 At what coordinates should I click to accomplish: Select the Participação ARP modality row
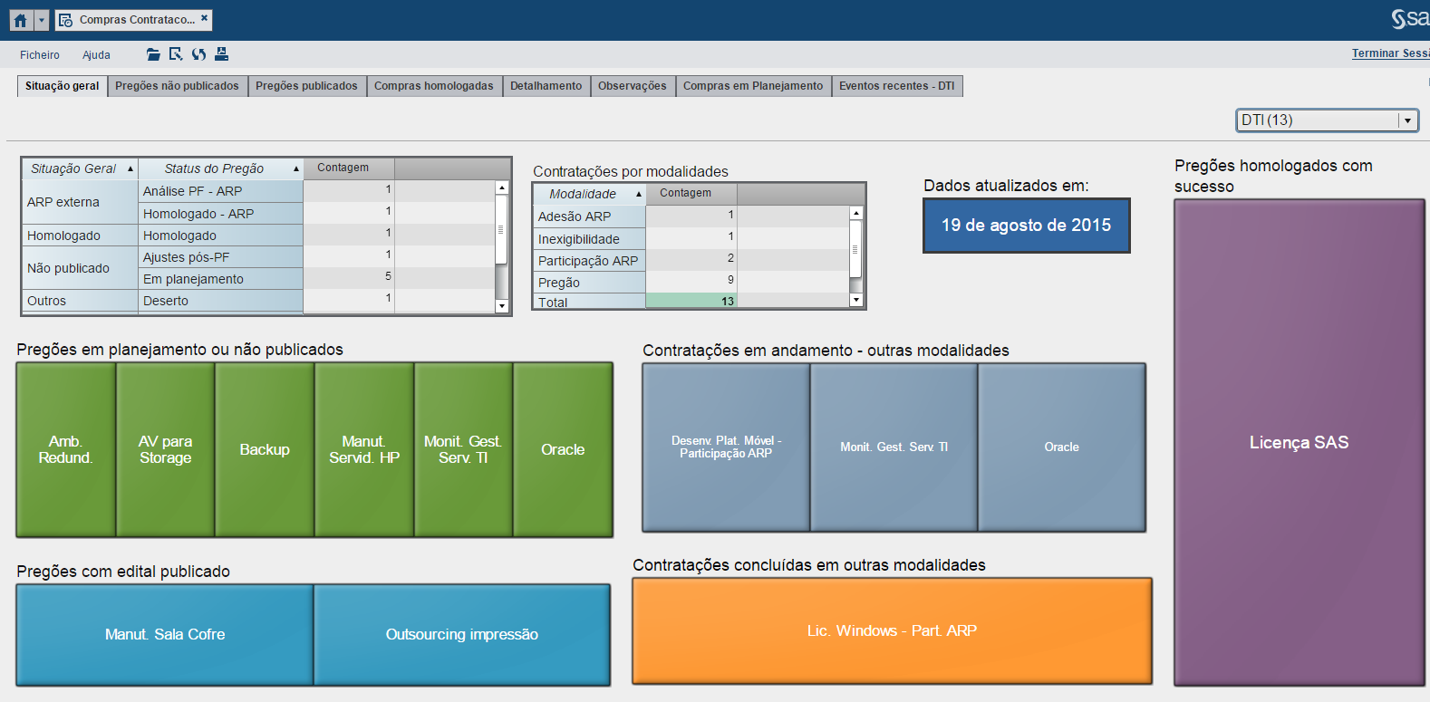(589, 261)
